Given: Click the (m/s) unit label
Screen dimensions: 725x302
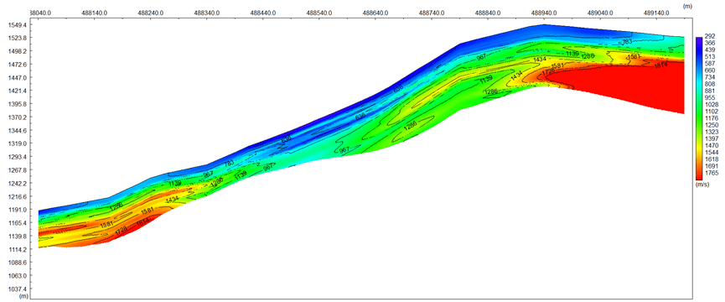Looking at the screenshot, I should pos(702,184).
